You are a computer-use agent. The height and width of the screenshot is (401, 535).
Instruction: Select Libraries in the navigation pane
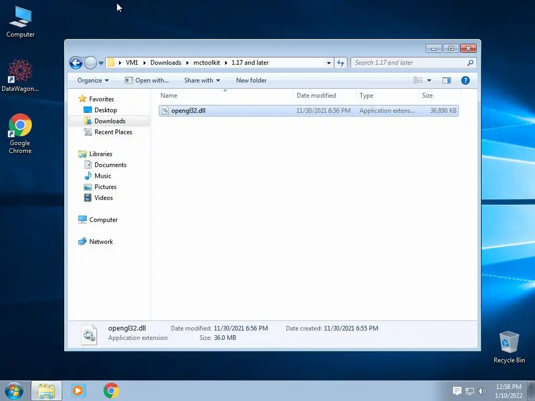[x=101, y=154]
